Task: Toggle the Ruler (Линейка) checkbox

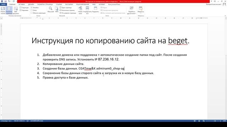Action: coord(32,8)
